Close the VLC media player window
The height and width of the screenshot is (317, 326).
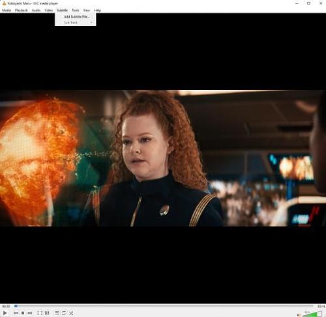(321, 3)
